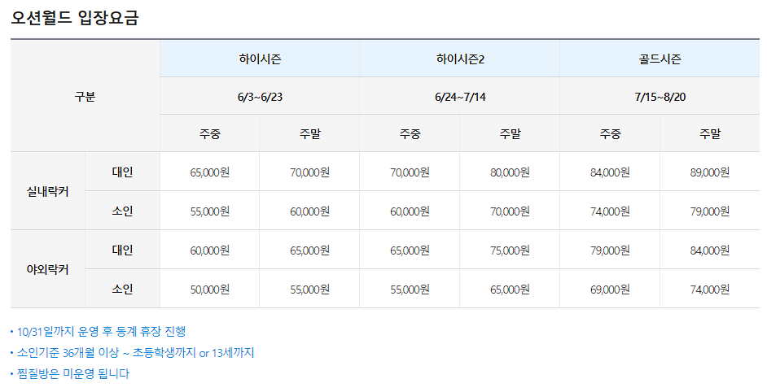Select 75,000원 야외락커 대인 하이시즌2 주말 price
The width and height of the screenshot is (767, 392).
(x=510, y=250)
